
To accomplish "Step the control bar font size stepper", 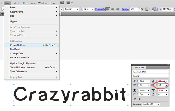I will pyautogui.click(x=82, y=9).
